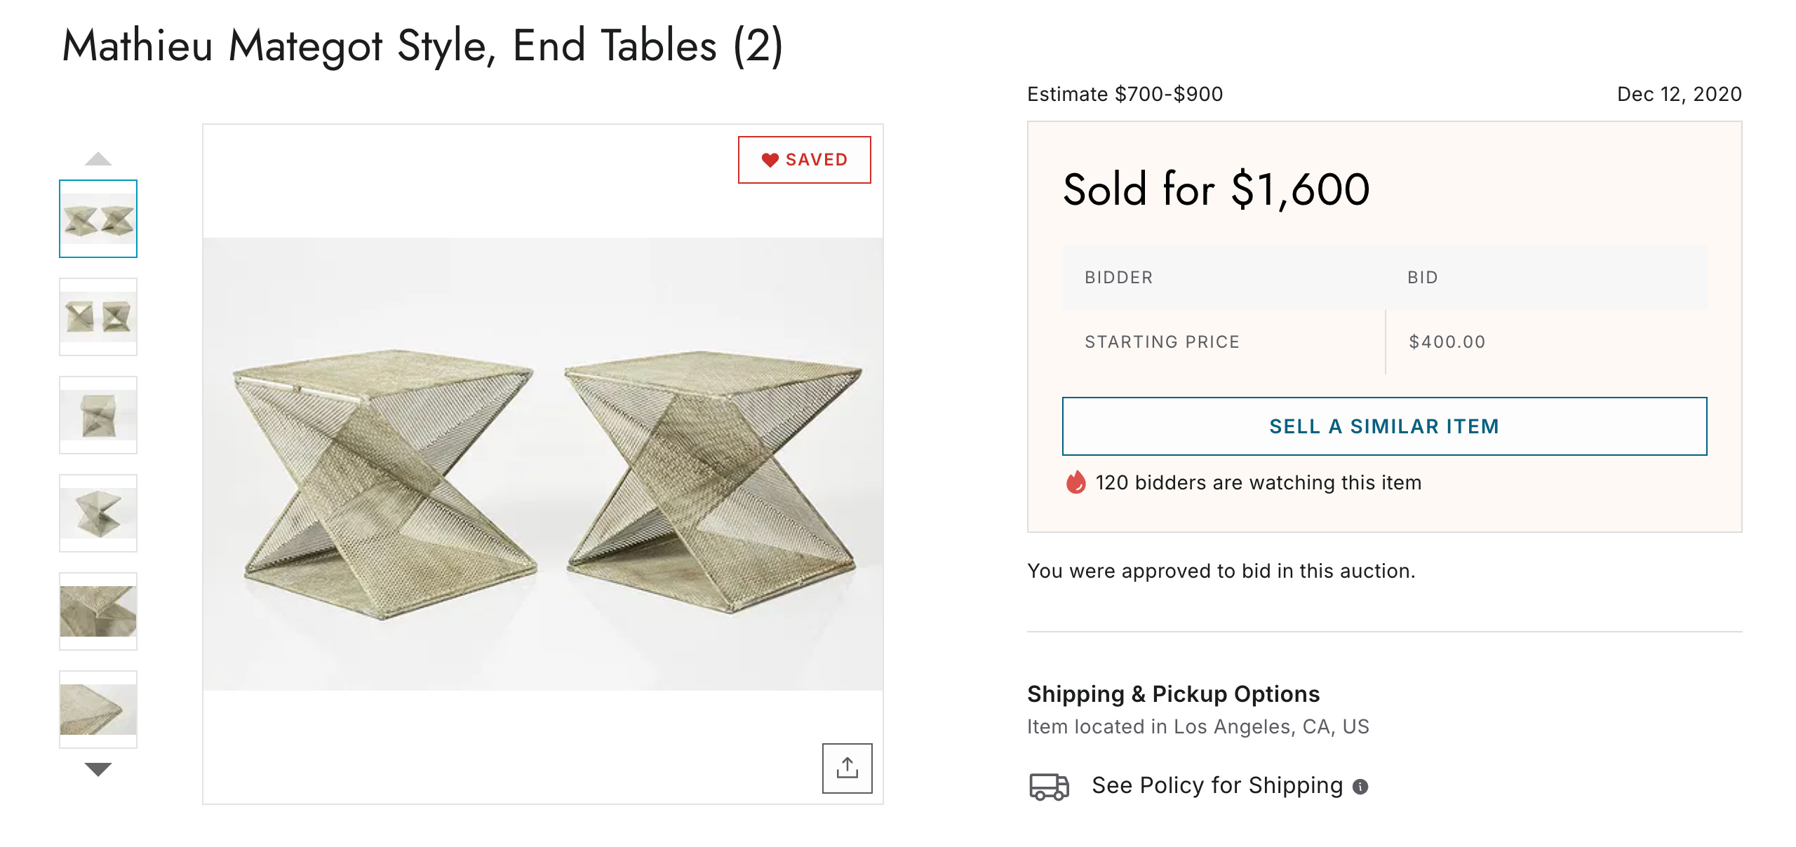Viewport: 1796px width, 847px height.
Task: Select the first thumbnail of both tables
Action: click(98, 219)
